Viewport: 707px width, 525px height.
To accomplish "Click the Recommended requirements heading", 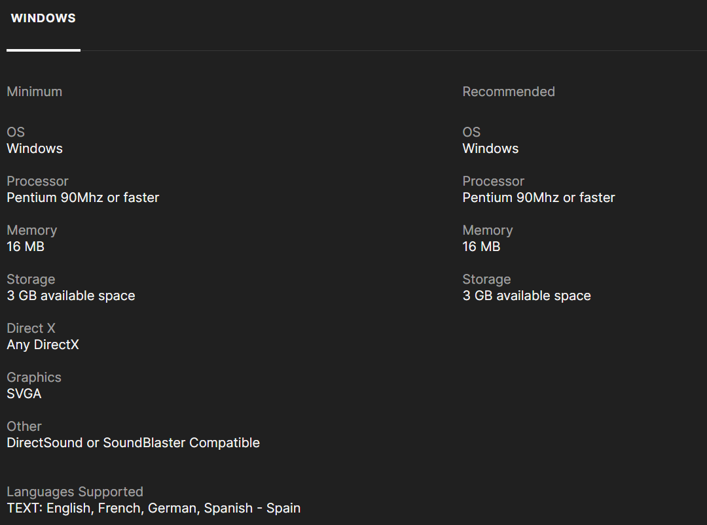I will [x=509, y=92].
